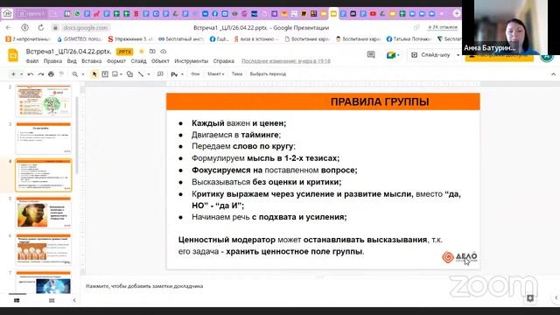Open the comment history icon
The height and width of the screenshot is (315, 560).
pyautogui.click(x=371, y=54)
